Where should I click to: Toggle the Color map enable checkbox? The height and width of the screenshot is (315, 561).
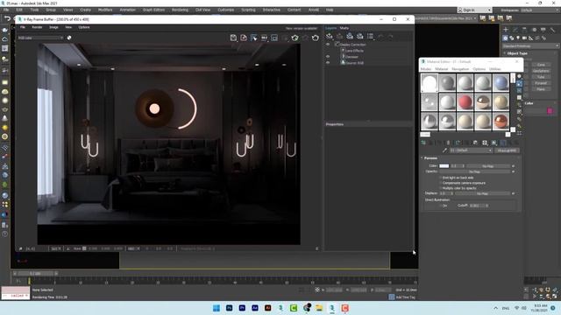coord(513,166)
